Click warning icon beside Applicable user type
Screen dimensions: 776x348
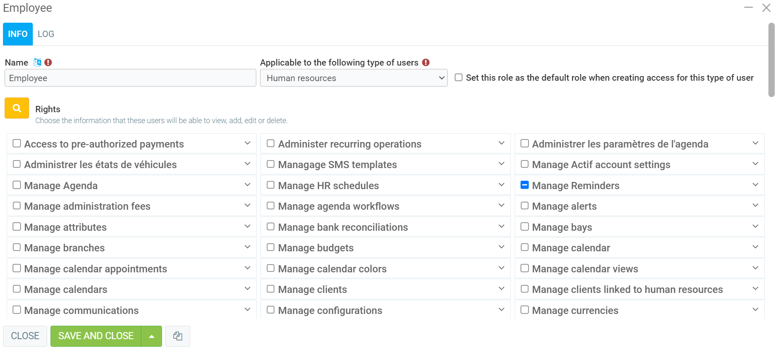(426, 63)
